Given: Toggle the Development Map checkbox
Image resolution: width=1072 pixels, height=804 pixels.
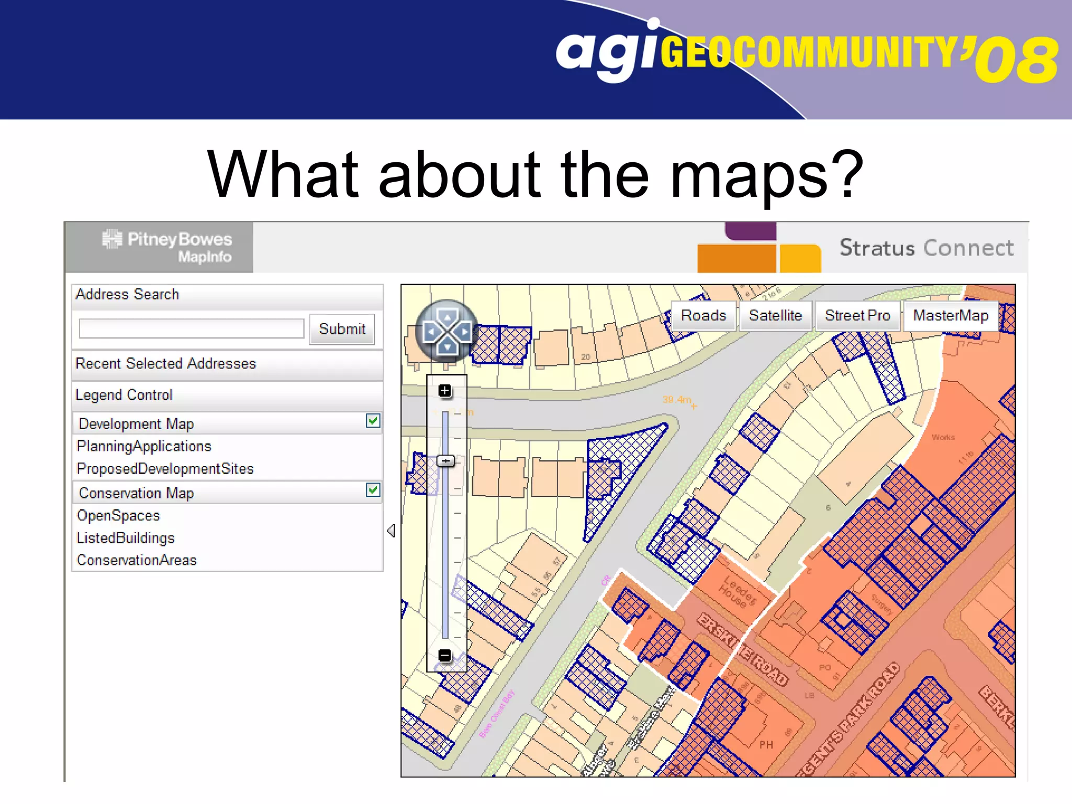Looking at the screenshot, I should point(373,421).
